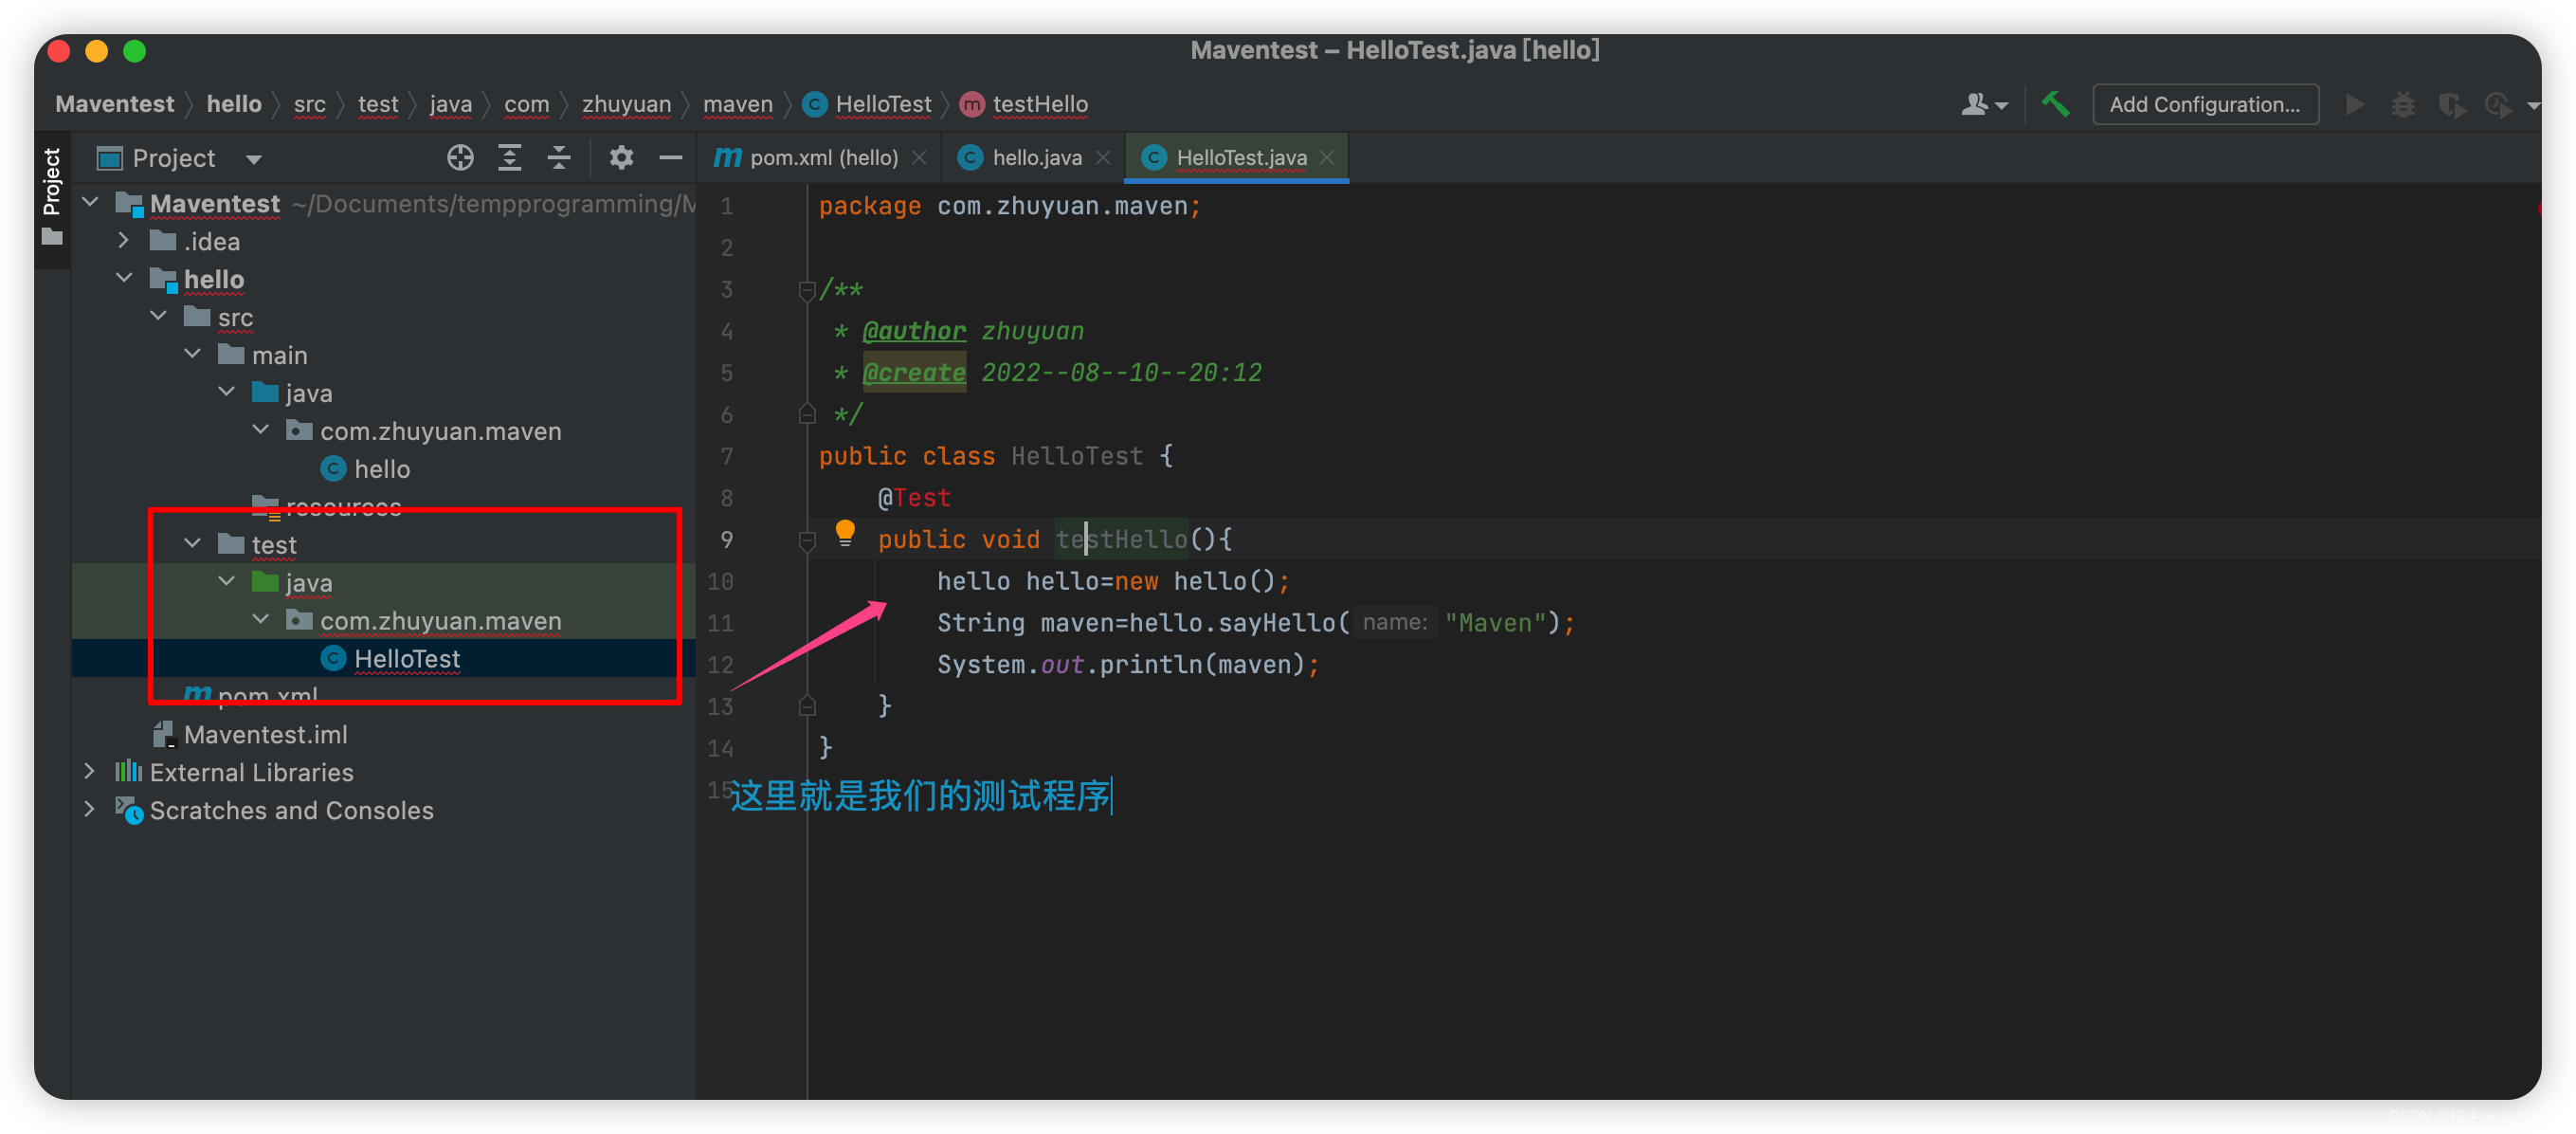
Task: Click Maventest in breadcrumb bar
Action: tap(114, 104)
